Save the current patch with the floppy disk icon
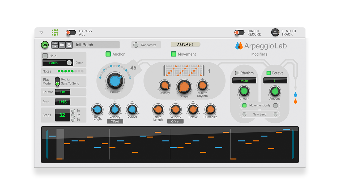340x195 pixels. [x=69, y=45]
